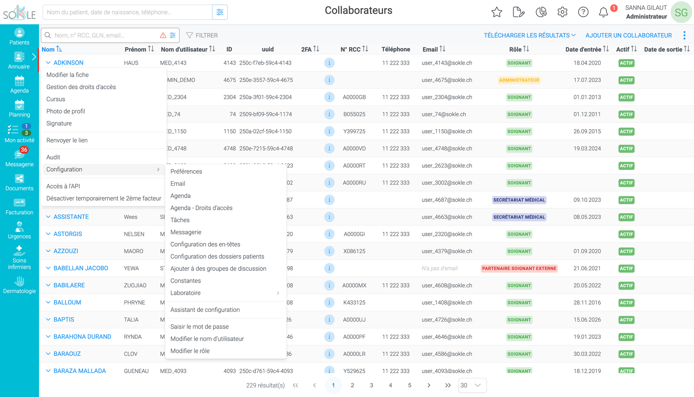Open Mon activité in sidebar
This screenshot has width=694, height=397.
coord(20,133)
